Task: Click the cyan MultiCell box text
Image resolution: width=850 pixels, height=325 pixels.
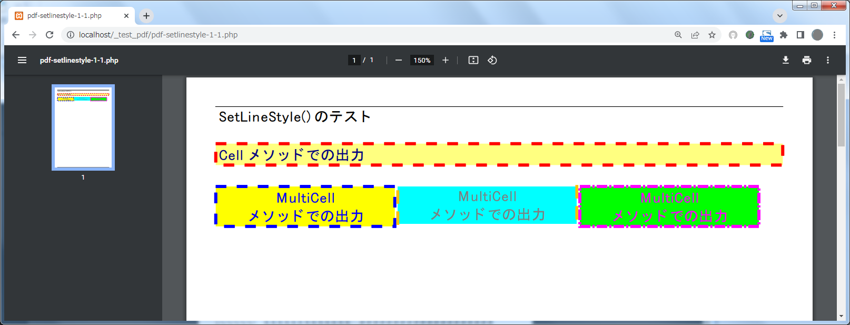Action: [488, 205]
